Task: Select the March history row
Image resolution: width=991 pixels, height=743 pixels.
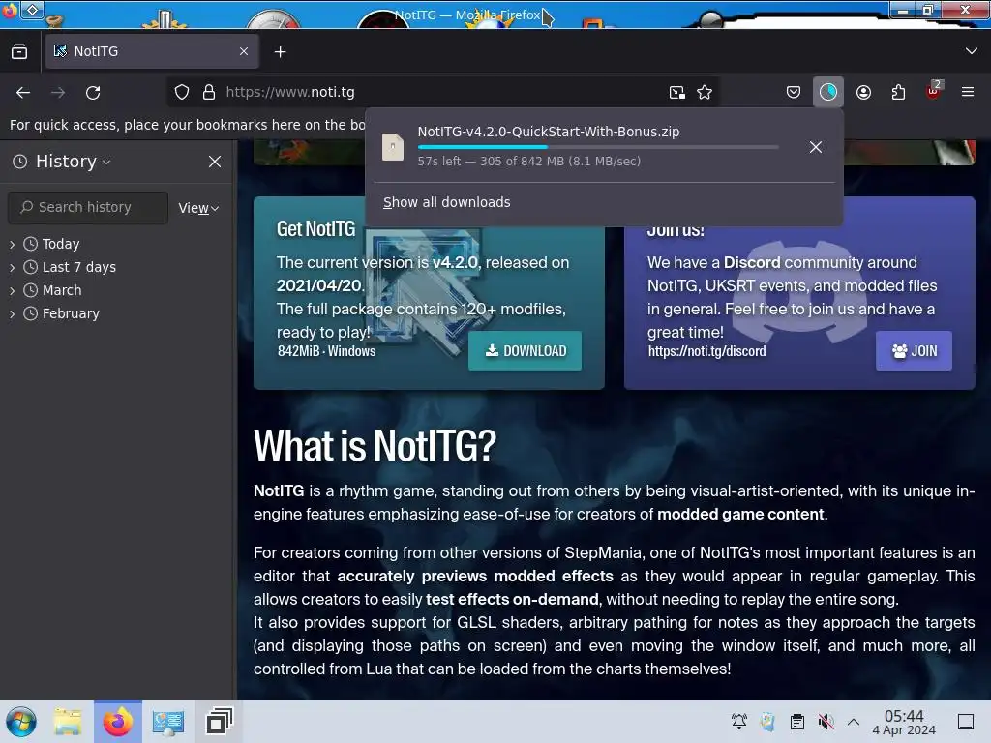Action: pos(117,290)
